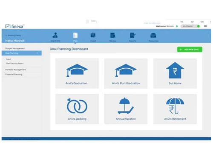Click the Anvi's Graduation label
The image size is (213, 160).
(76, 83)
